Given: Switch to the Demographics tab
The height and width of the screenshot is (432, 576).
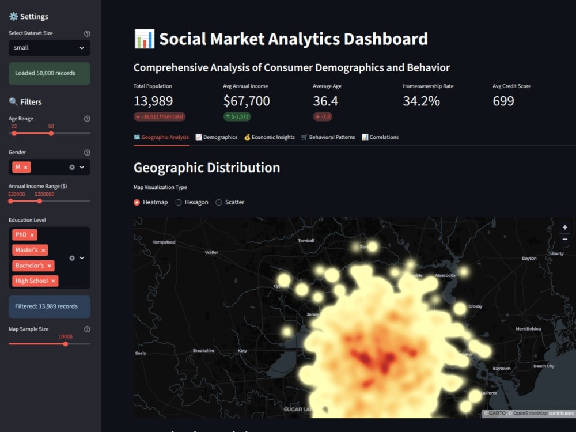Looking at the screenshot, I should (217, 138).
